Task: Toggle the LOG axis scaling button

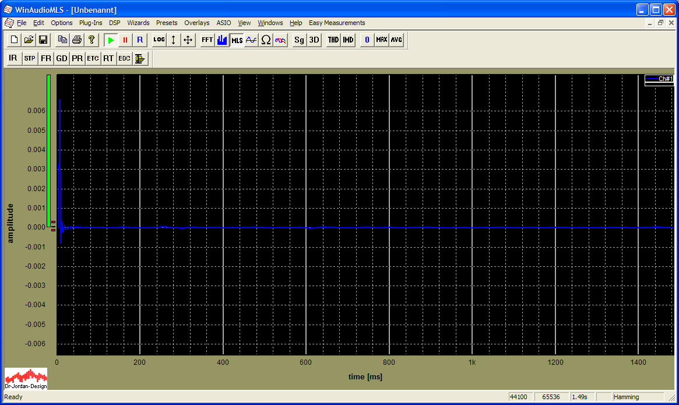Action: point(159,40)
